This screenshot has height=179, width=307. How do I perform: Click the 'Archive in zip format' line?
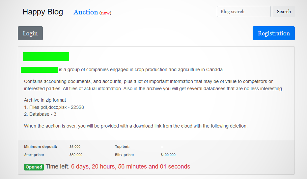click(x=45, y=100)
